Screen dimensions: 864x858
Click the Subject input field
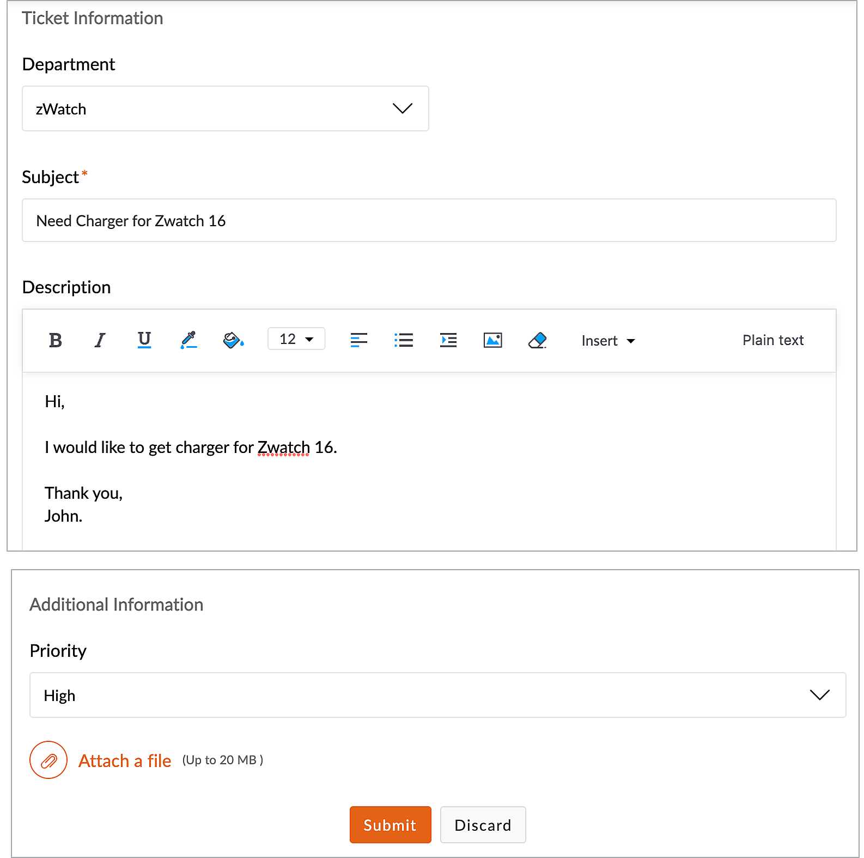(429, 220)
